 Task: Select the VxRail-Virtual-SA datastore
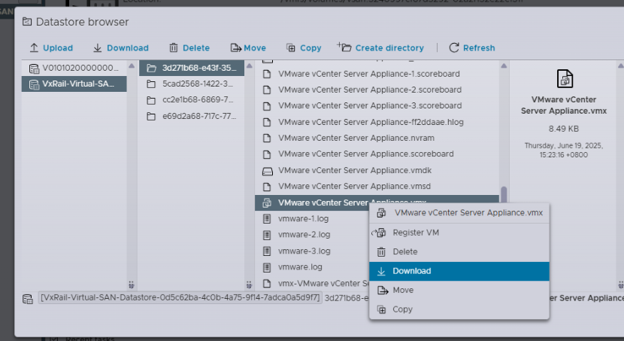(x=74, y=84)
